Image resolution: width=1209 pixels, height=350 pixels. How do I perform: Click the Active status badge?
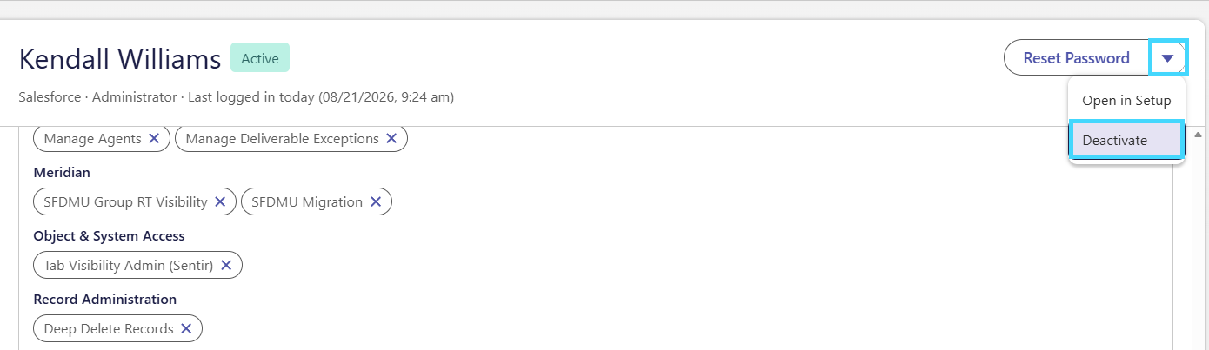(x=260, y=58)
